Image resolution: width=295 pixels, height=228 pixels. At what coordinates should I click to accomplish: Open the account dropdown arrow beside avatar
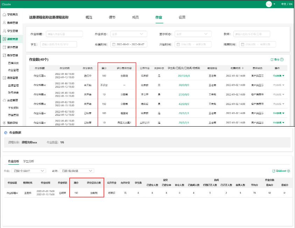274,4
